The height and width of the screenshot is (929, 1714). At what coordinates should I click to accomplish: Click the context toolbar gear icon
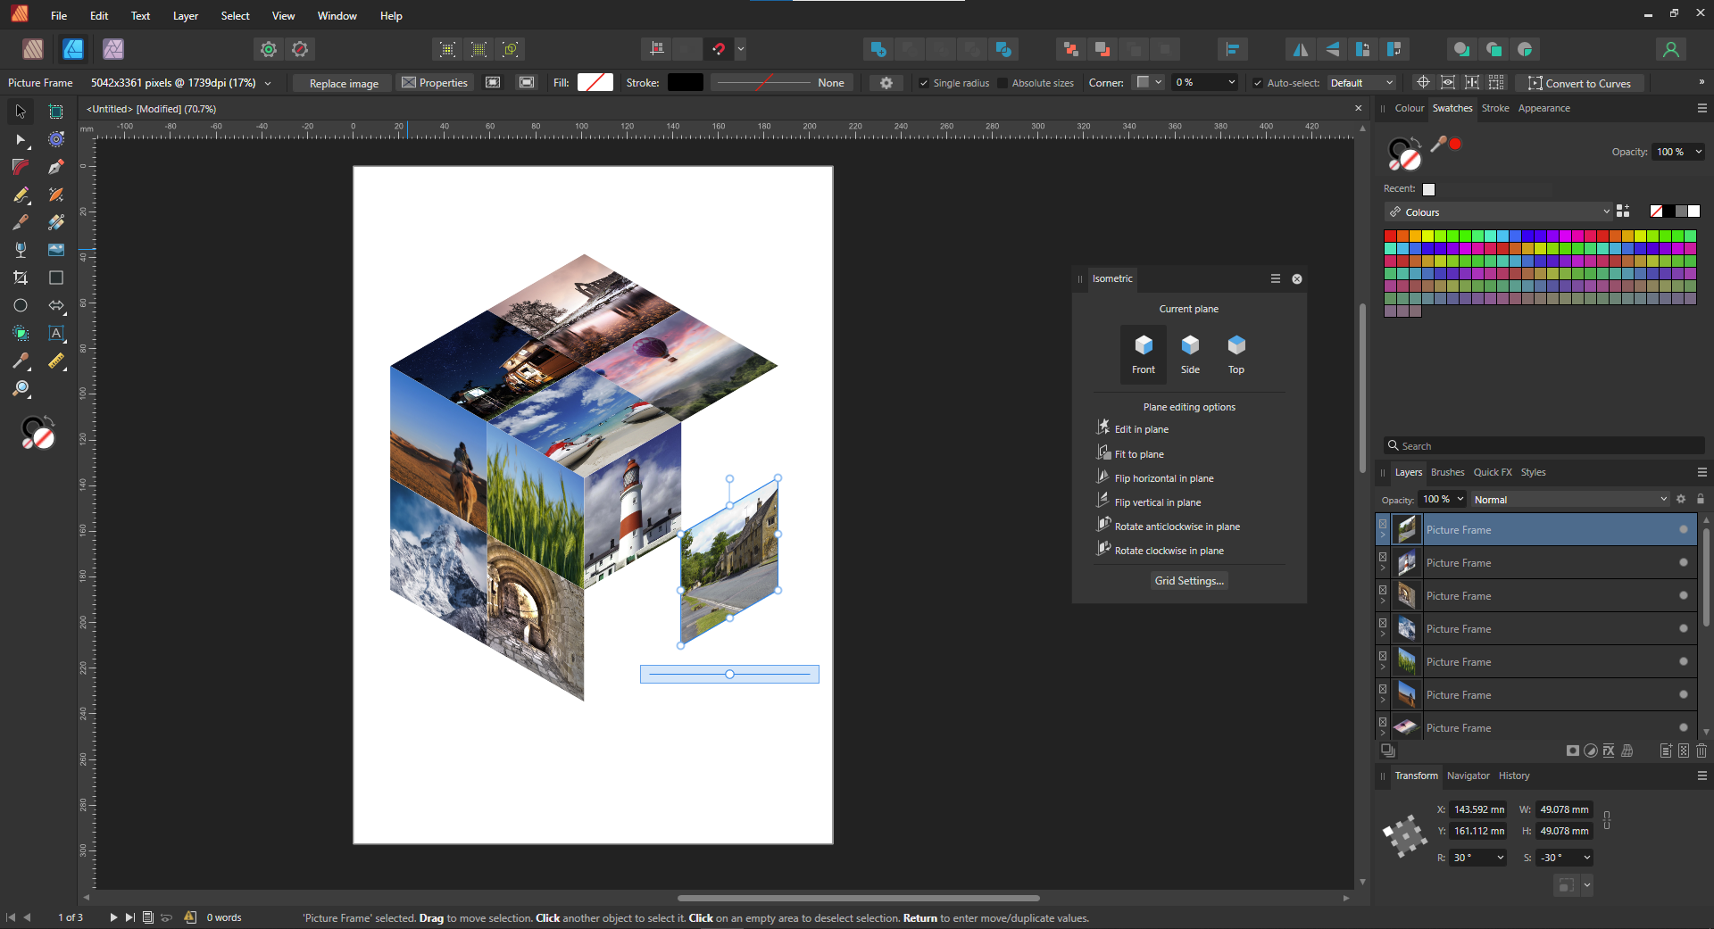point(886,83)
